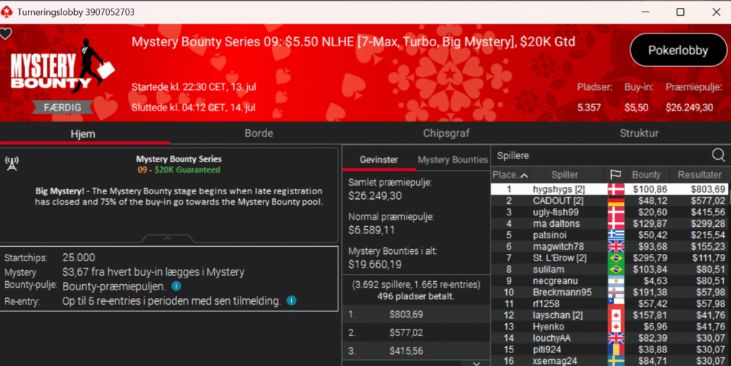Image resolution: width=731 pixels, height=366 pixels.
Task: Click second place prize $577,02 in payouts
Action: tap(406, 333)
